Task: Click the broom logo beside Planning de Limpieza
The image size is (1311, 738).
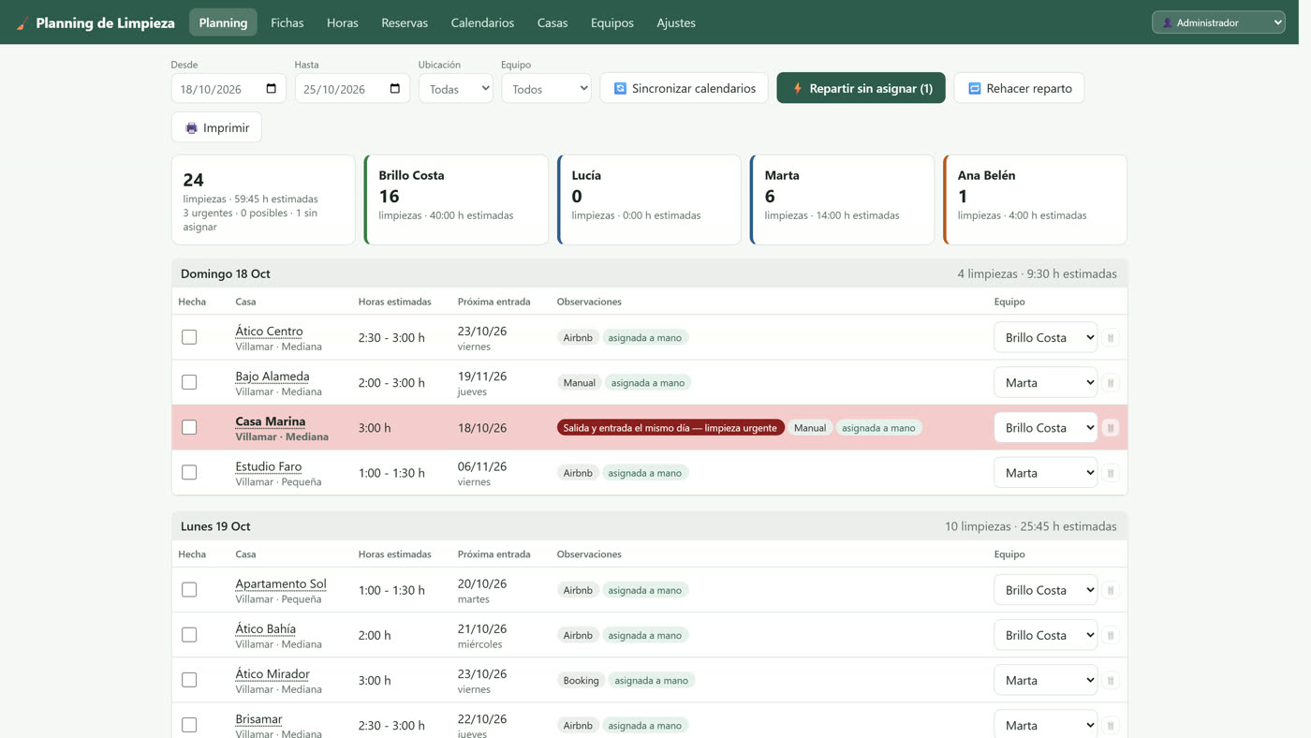Action: tap(22, 23)
